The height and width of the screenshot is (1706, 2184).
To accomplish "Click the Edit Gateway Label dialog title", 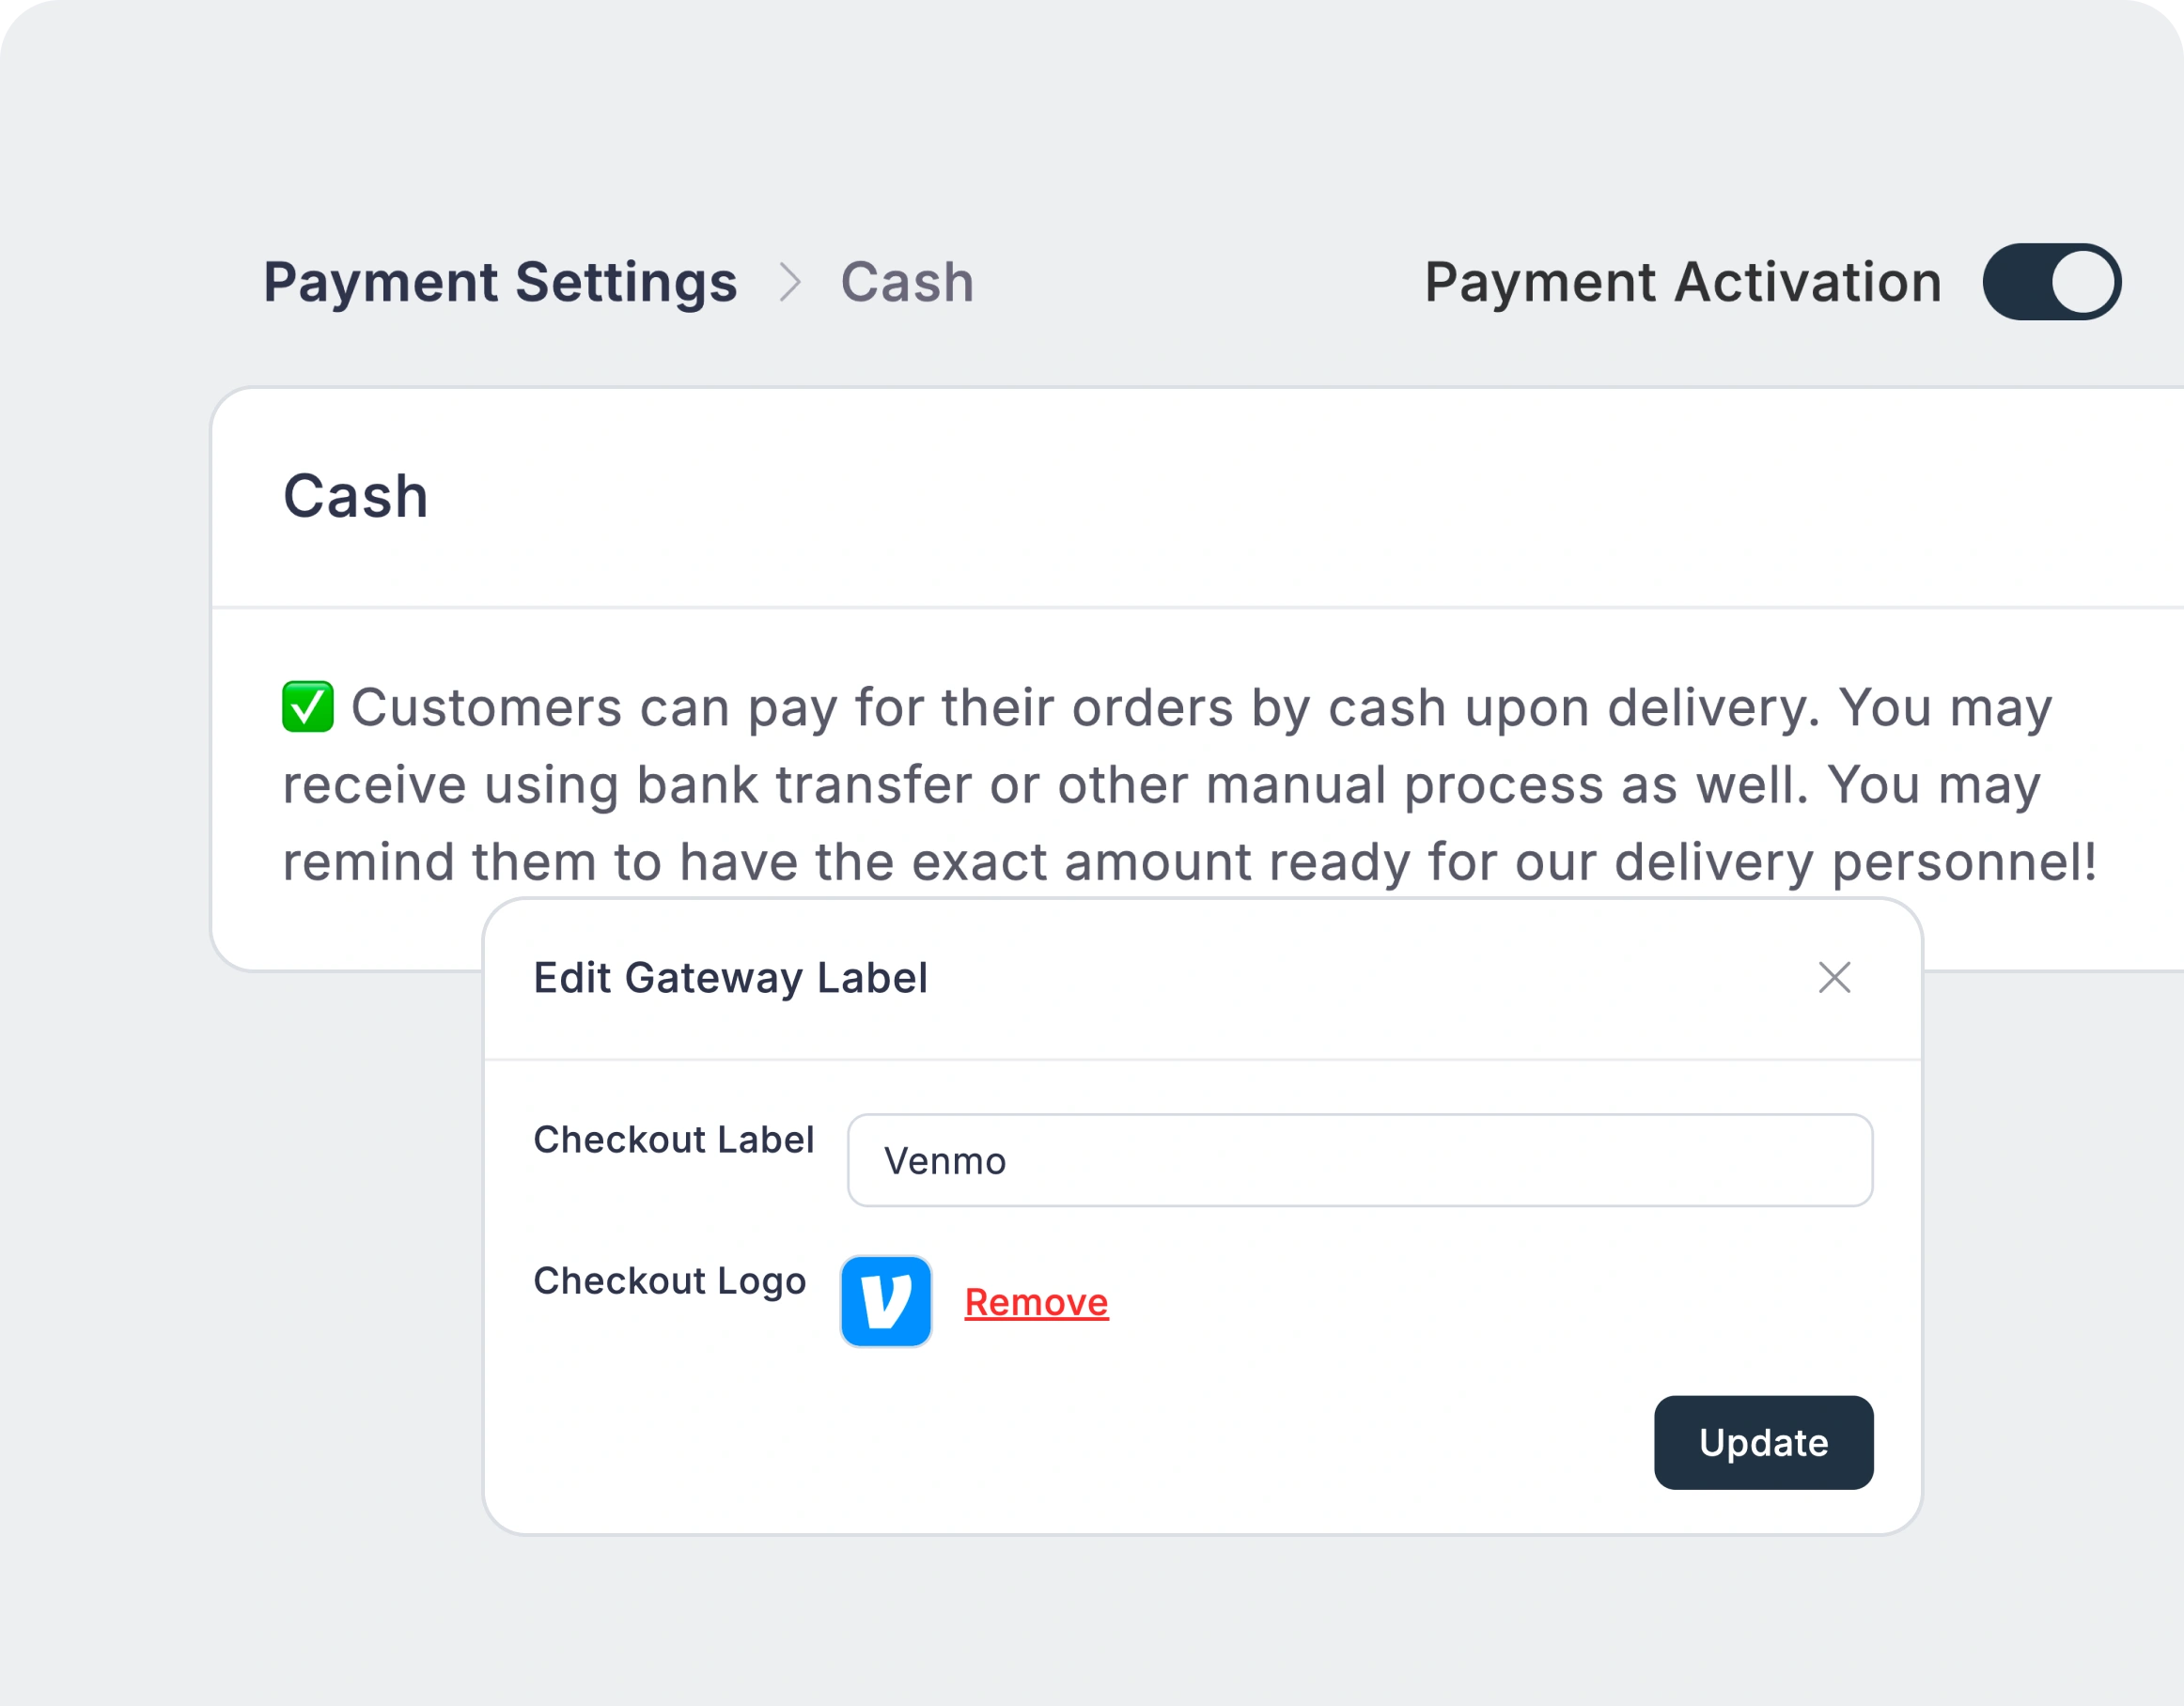I will [729, 977].
